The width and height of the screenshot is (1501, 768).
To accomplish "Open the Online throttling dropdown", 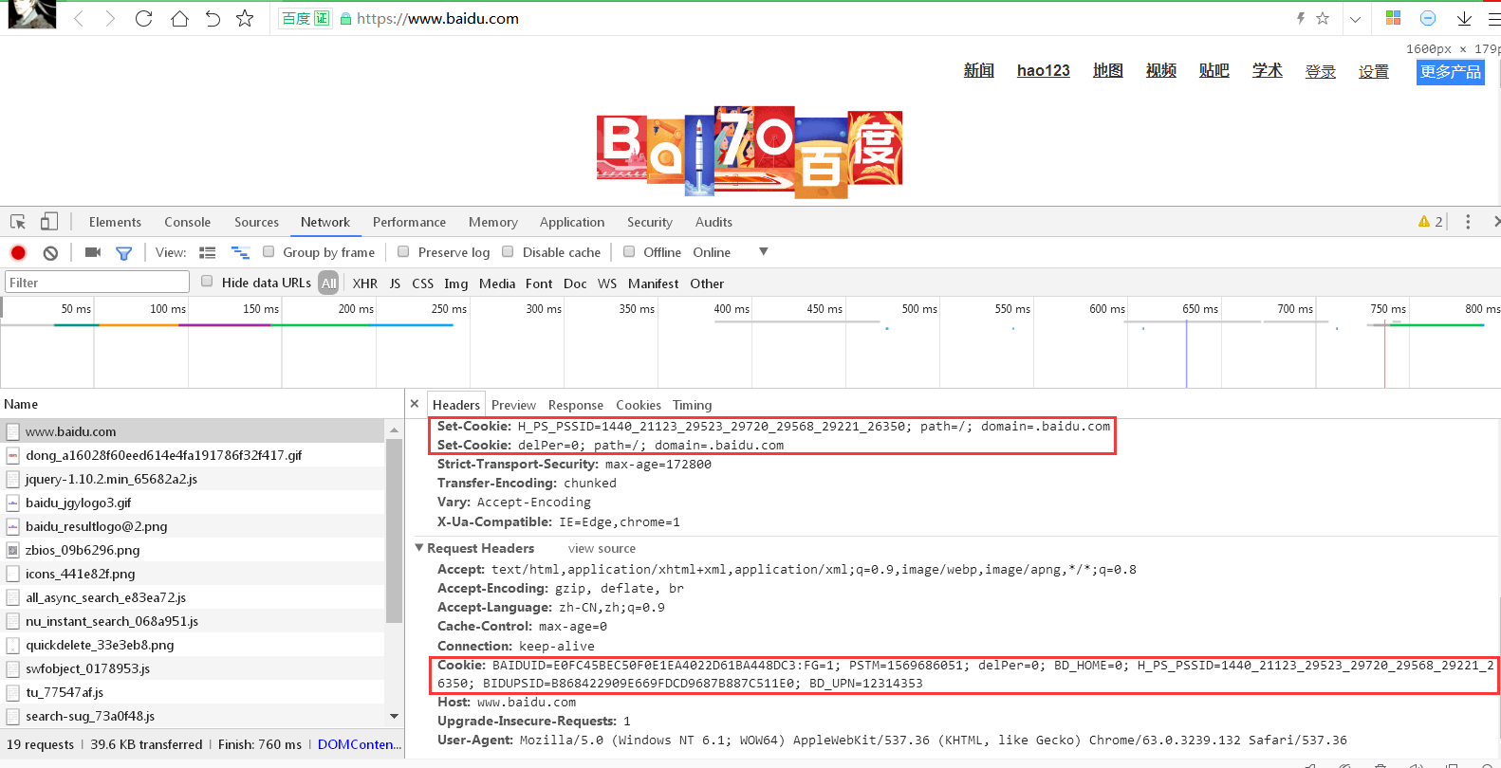I will (x=712, y=252).
